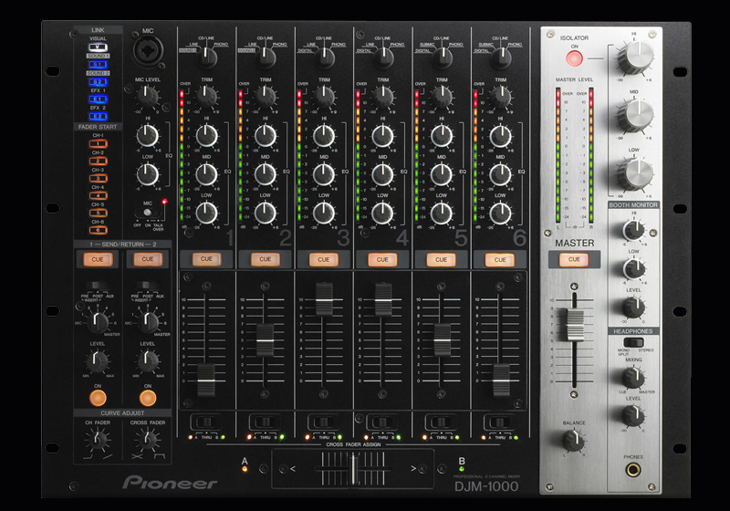Flip channel 6 crossfader assign switch

coord(499,422)
